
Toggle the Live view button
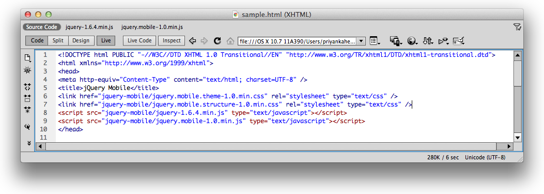click(106, 41)
